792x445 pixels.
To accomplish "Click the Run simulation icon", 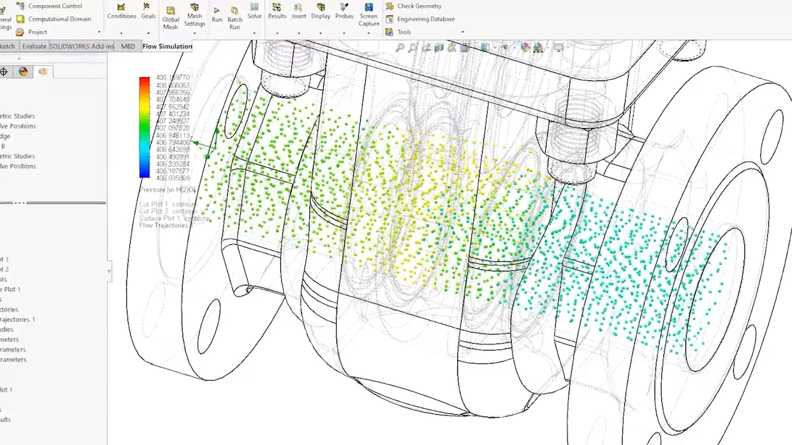I will (217, 11).
